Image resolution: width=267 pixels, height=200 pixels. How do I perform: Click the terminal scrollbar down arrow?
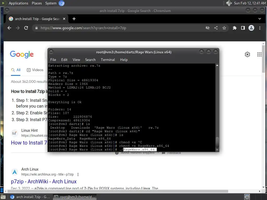click(x=217, y=150)
